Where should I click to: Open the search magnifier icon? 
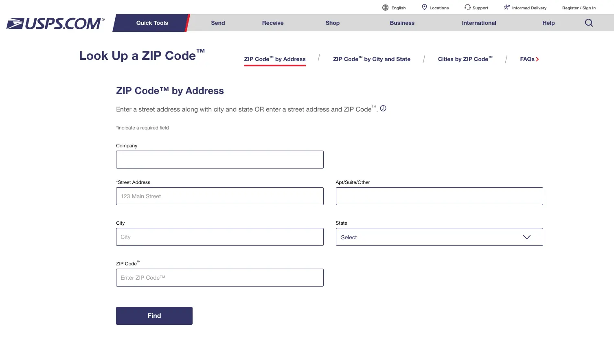(x=589, y=23)
